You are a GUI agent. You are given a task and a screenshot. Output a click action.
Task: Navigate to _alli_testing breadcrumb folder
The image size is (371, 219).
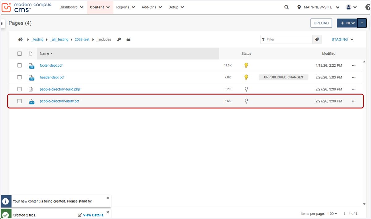pos(59,40)
